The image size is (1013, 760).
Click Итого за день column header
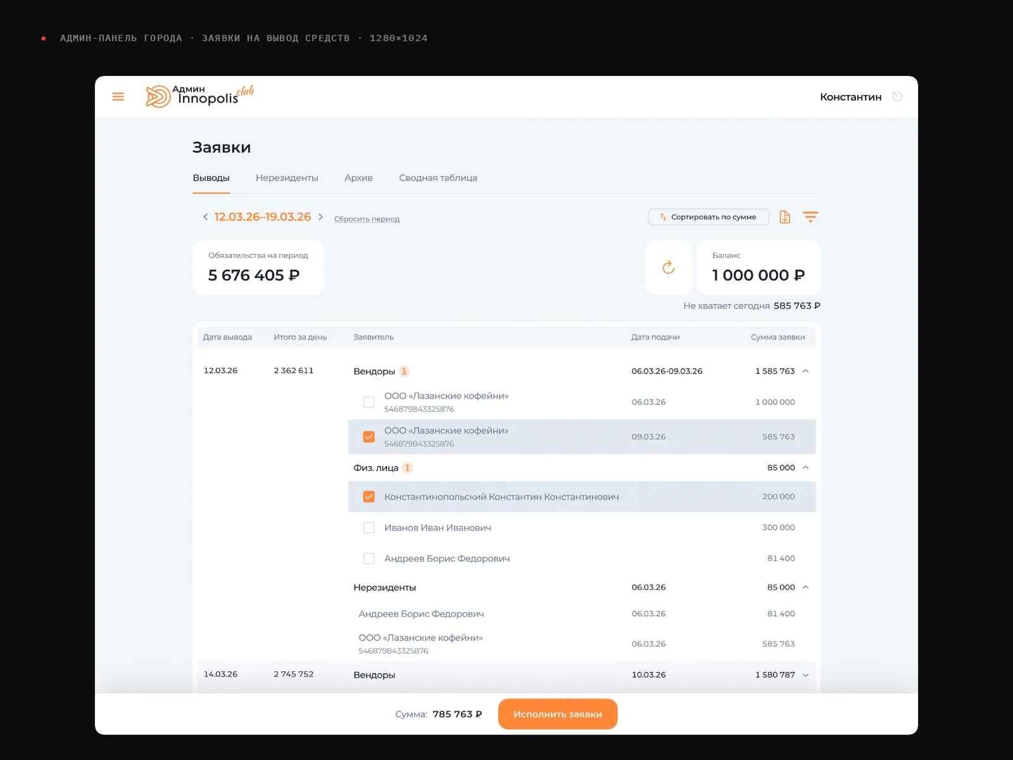click(x=300, y=337)
